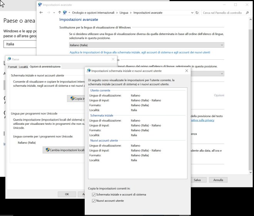Click the globe icon in Impostazioni schermata iniziale title
254x216 pixels.
tap(89, 70)
